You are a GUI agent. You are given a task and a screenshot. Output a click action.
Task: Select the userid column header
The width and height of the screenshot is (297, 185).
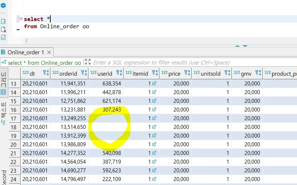click(x=105, y=73)
